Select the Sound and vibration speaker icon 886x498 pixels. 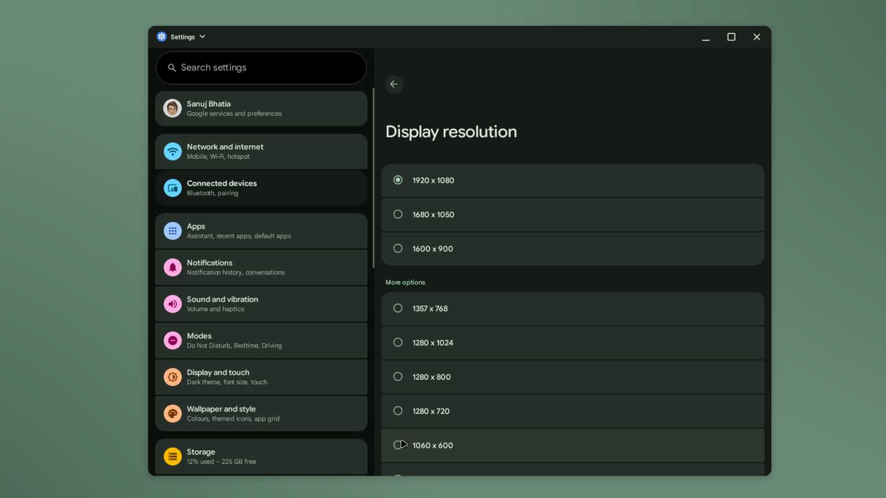tap(172, 304)
